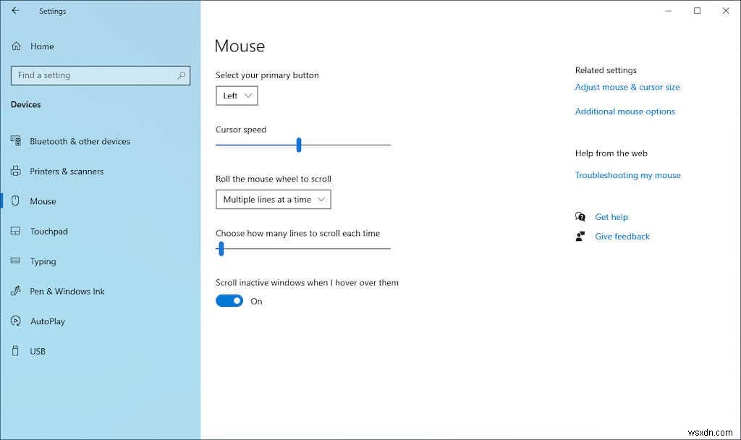The image size is (741, 440).
Task: Click the Bluetooth & other devices icon
Action: (x=16, y=140)
